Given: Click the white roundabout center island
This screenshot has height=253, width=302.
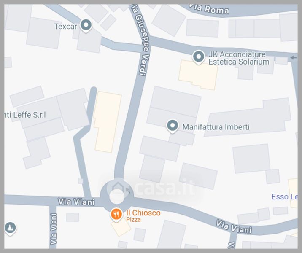Looking at the screenshot, I should 117,196.
